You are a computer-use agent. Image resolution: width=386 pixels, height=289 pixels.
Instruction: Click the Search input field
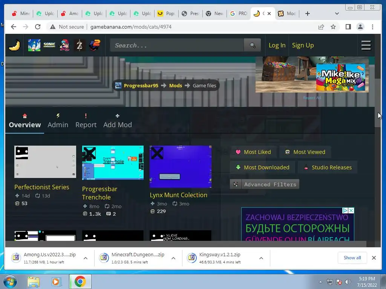177,45
